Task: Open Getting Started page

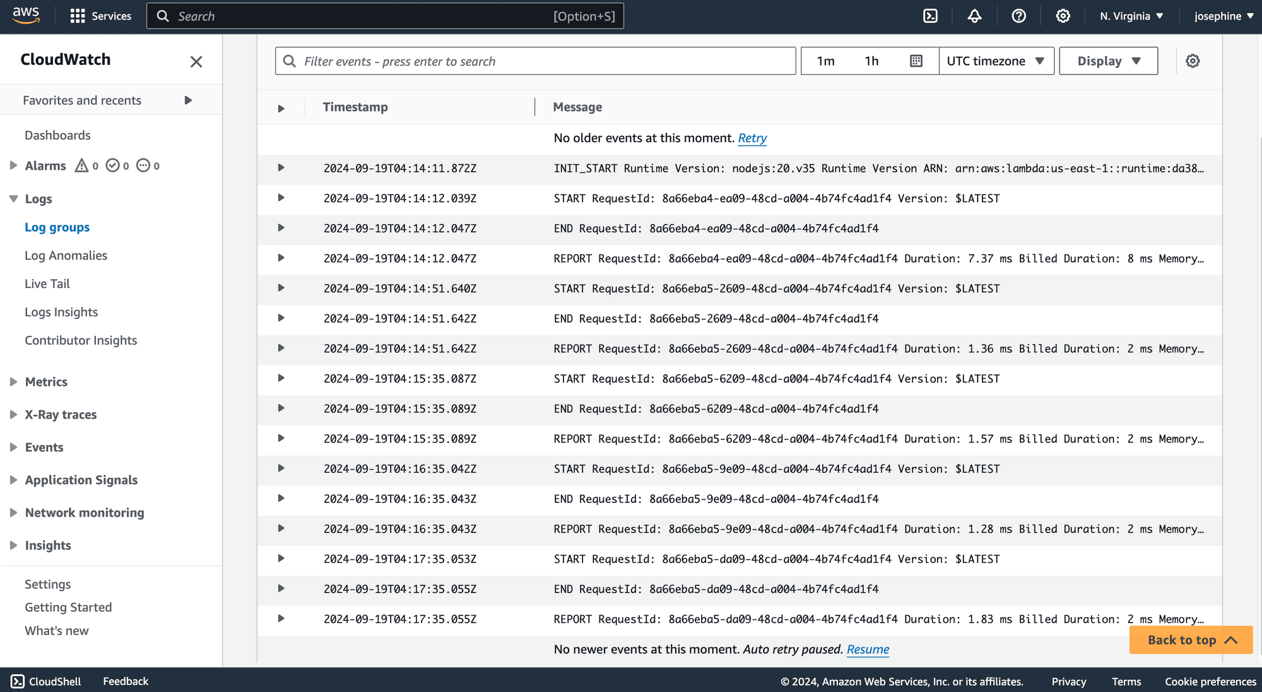Action: [x=68, y=607]
